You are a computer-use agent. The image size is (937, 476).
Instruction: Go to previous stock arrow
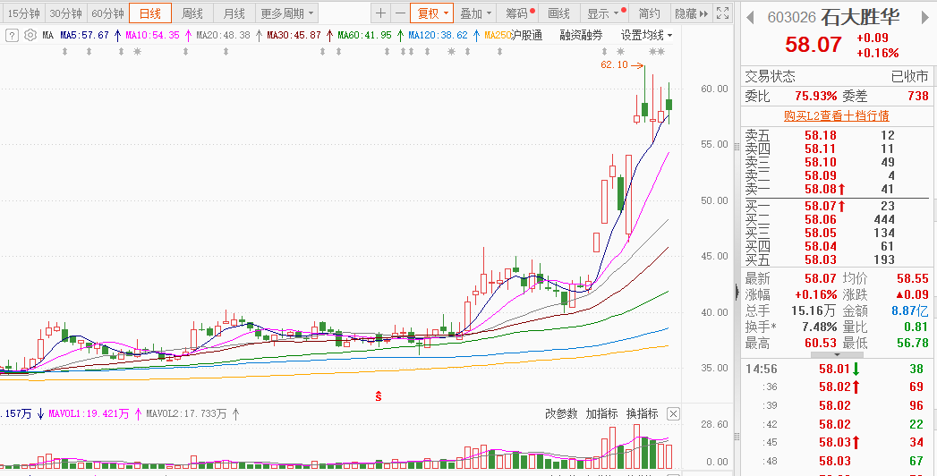(x=751, y=17)
